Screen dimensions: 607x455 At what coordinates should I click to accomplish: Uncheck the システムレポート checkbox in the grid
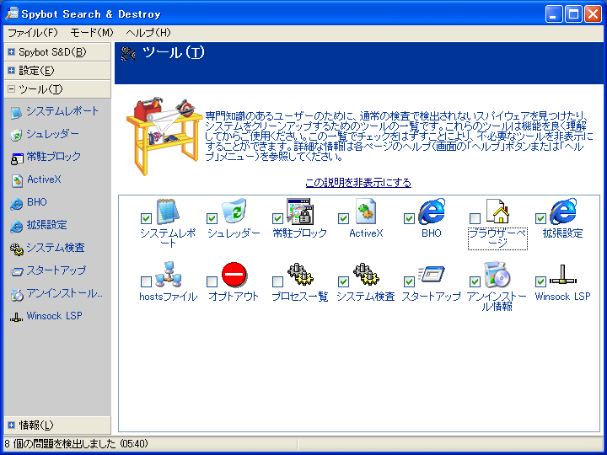click(146, 218)
